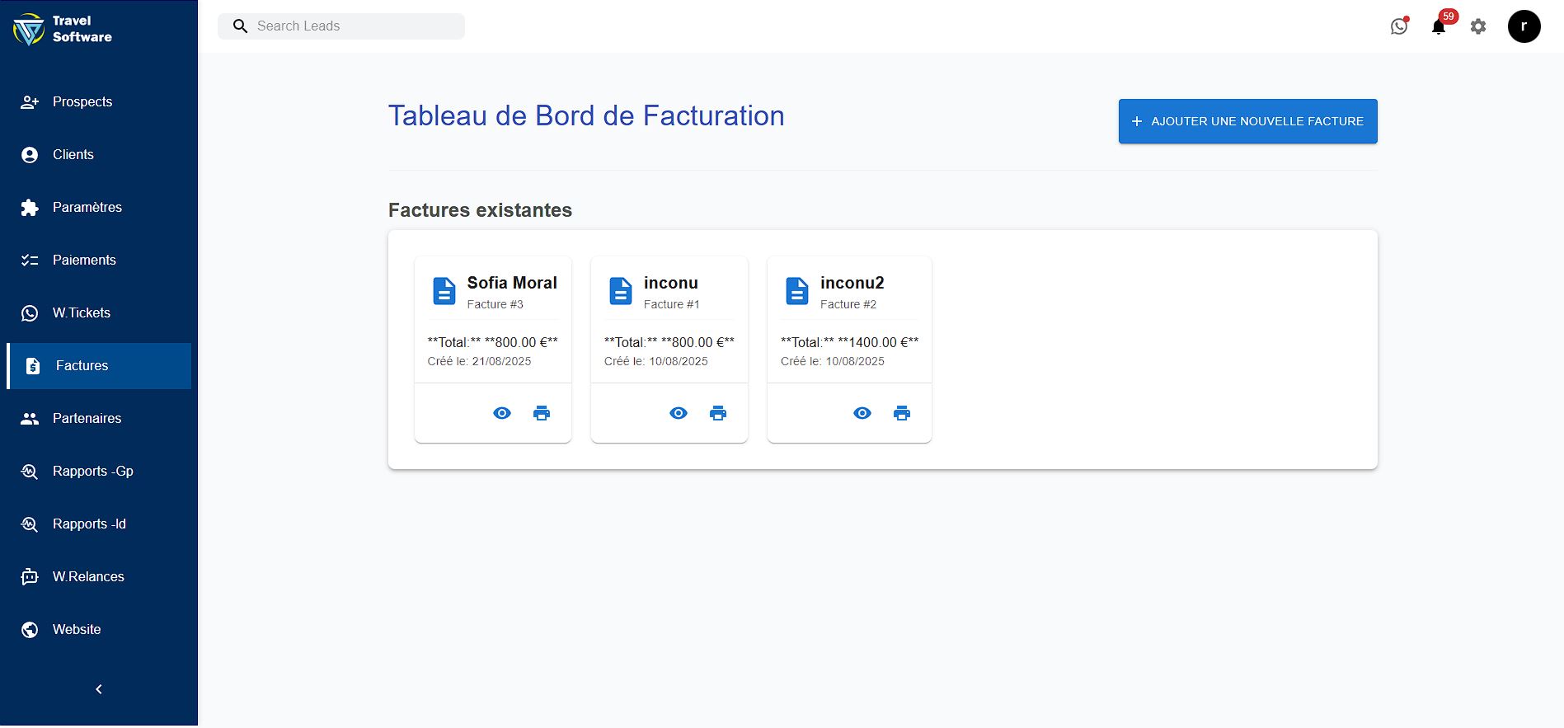
Task: Print the inconu2 invoice
Action: pos(901,412)
